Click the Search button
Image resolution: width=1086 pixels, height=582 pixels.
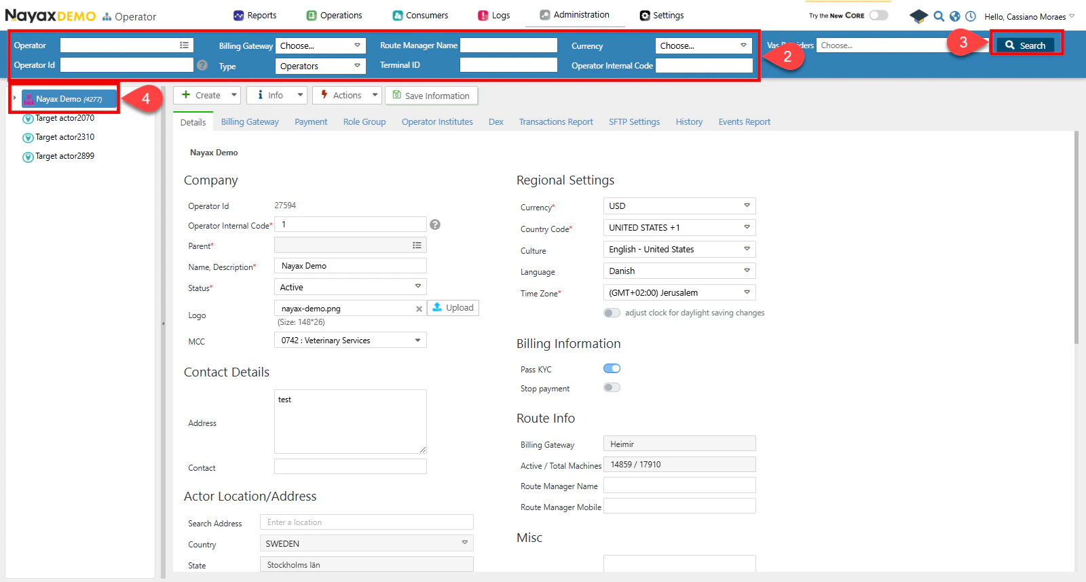pyautogui.click(x=1026, y=45)
